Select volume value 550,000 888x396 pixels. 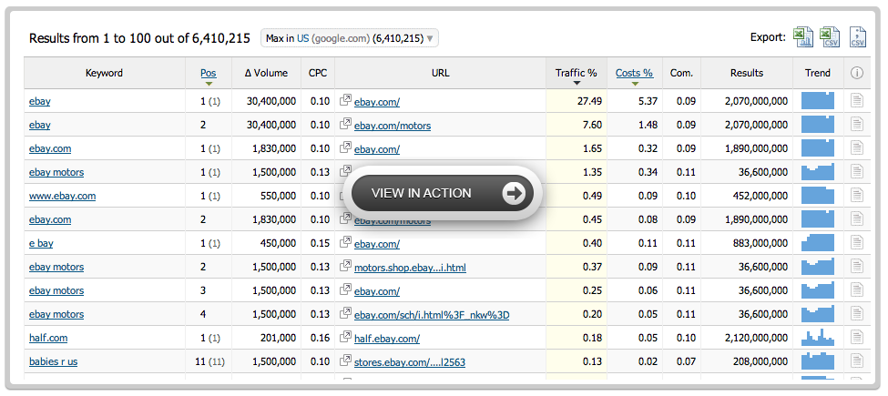[x=278, y=196]
